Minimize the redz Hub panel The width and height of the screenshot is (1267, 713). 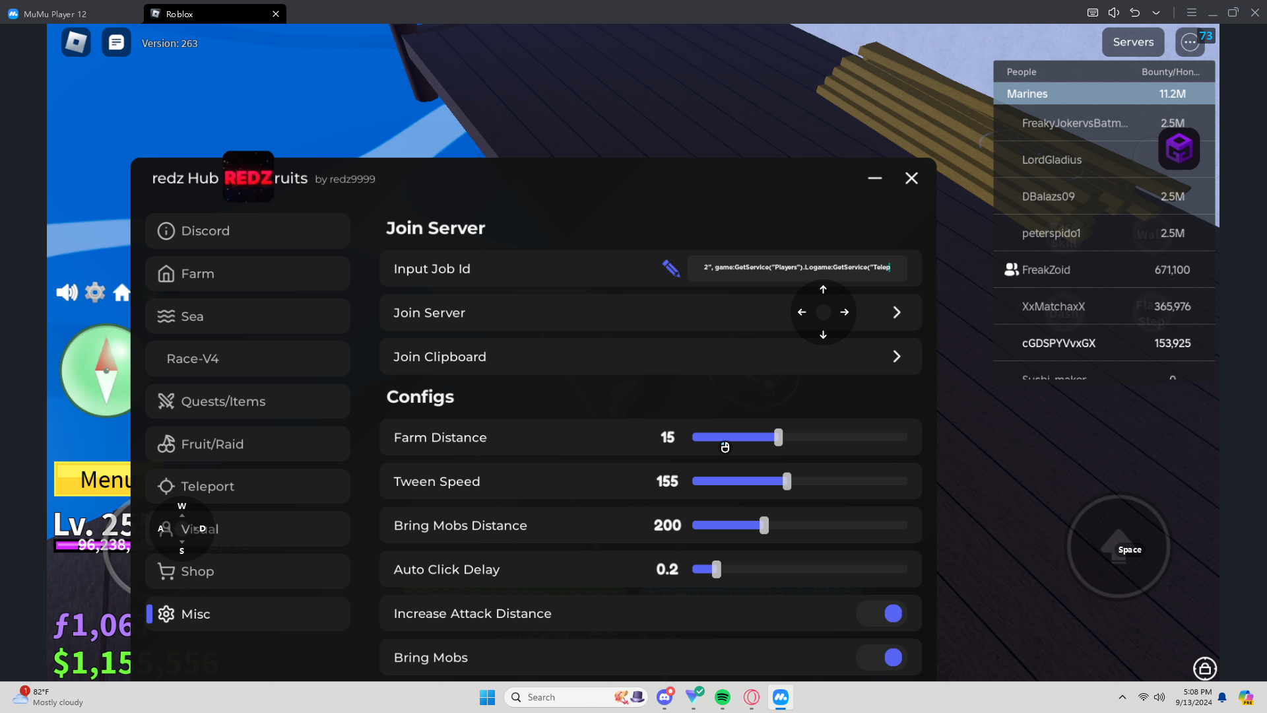pos(875,178)
